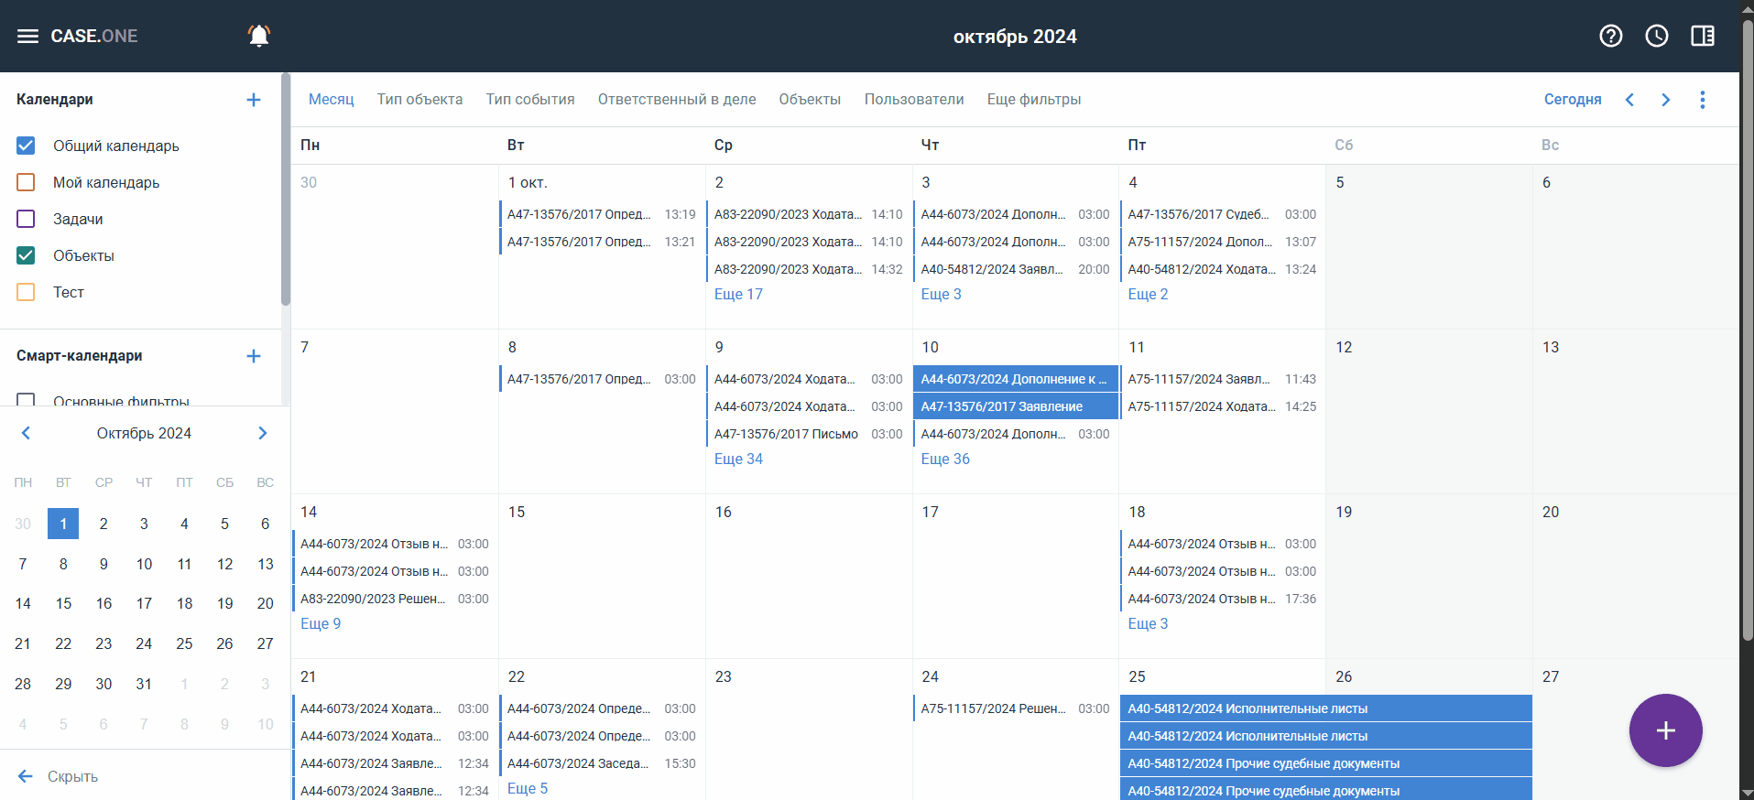Click the purple add event button

[1664, 730]
